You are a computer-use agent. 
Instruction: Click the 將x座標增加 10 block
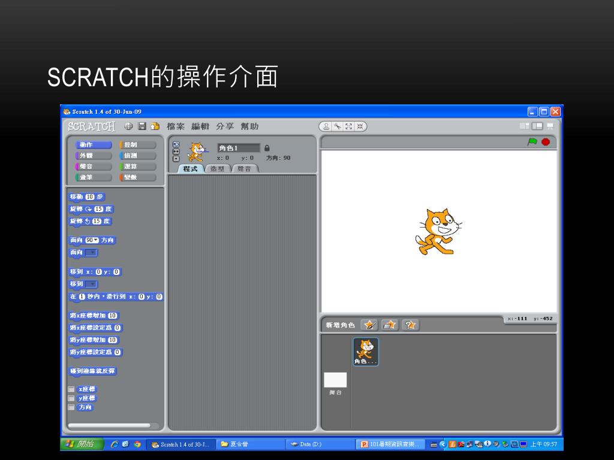(x=94, y=316)
